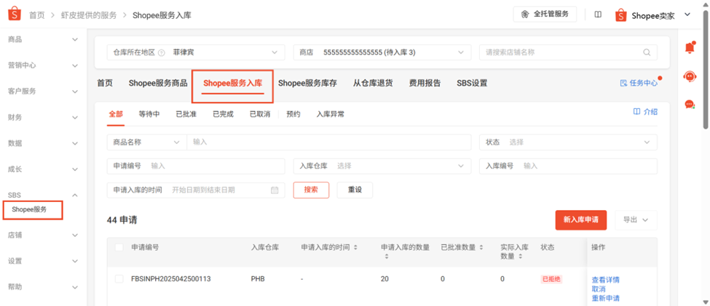Open the 仓库所在地区 菲律宾 dropdown
Screen dimensions: 710x306
[196, 52]
